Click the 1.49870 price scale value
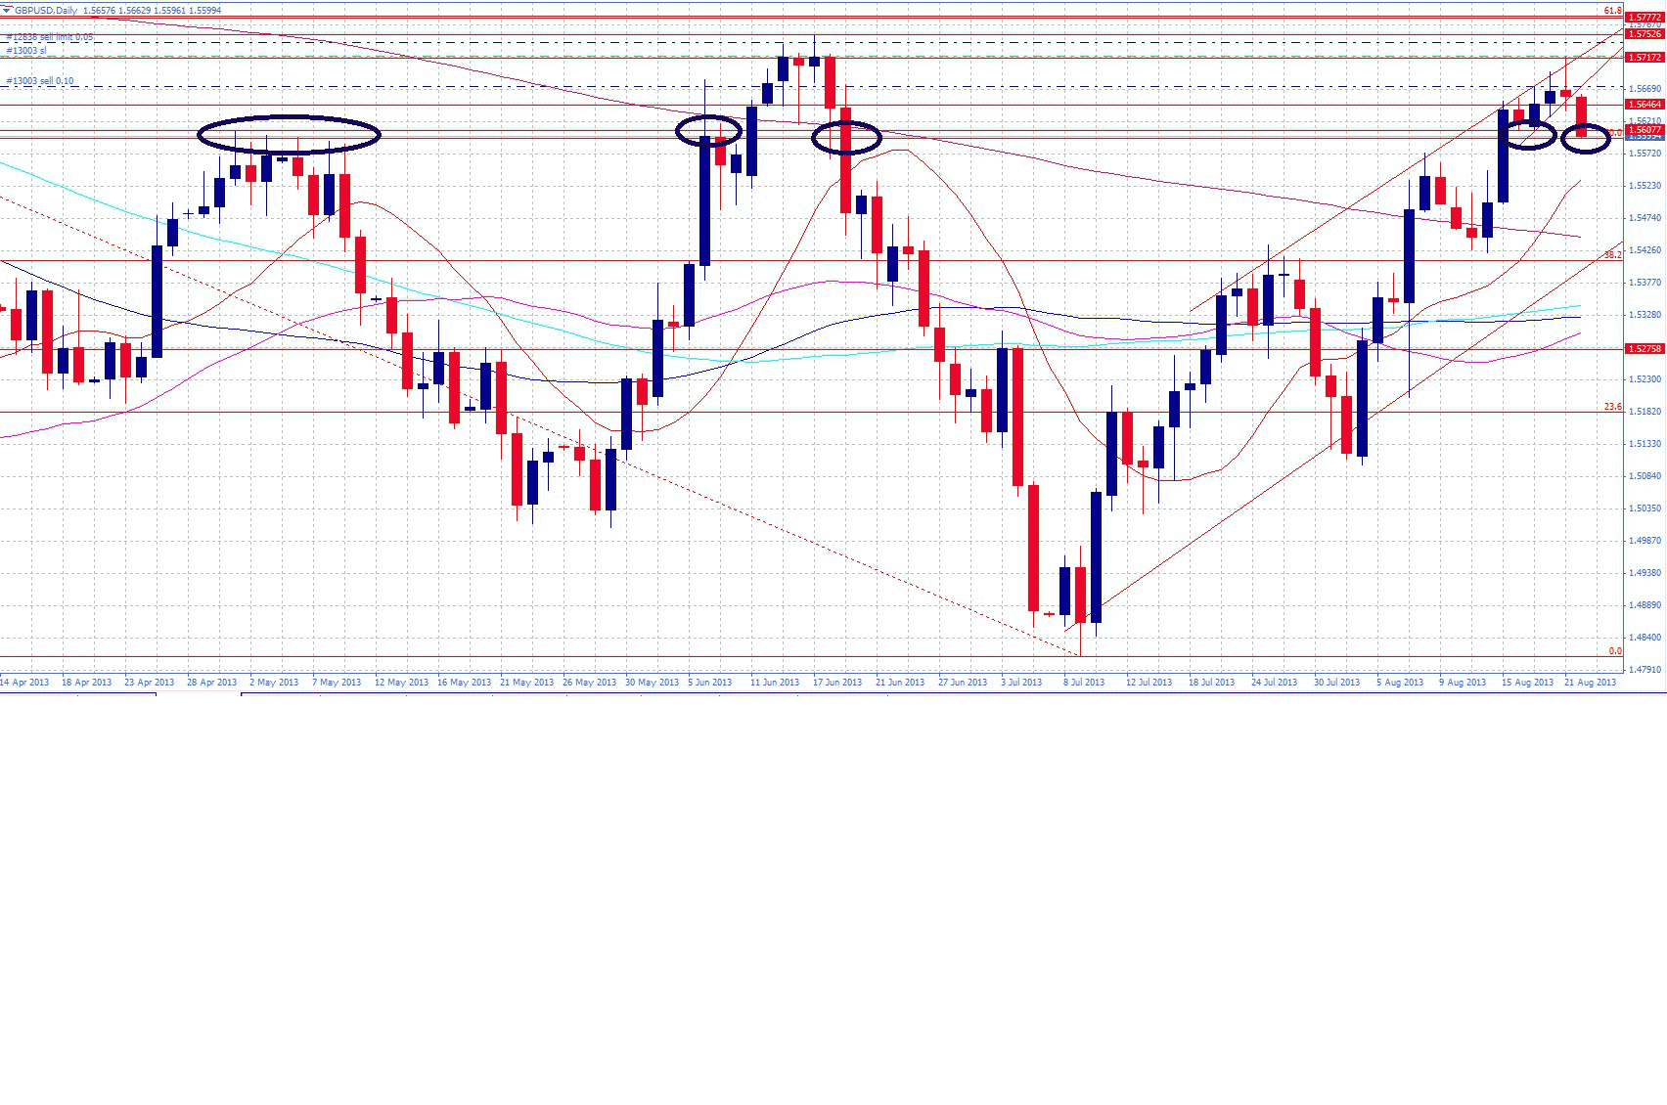The height and width of the screenshot is (1105, 1667). click(1645, 540)
